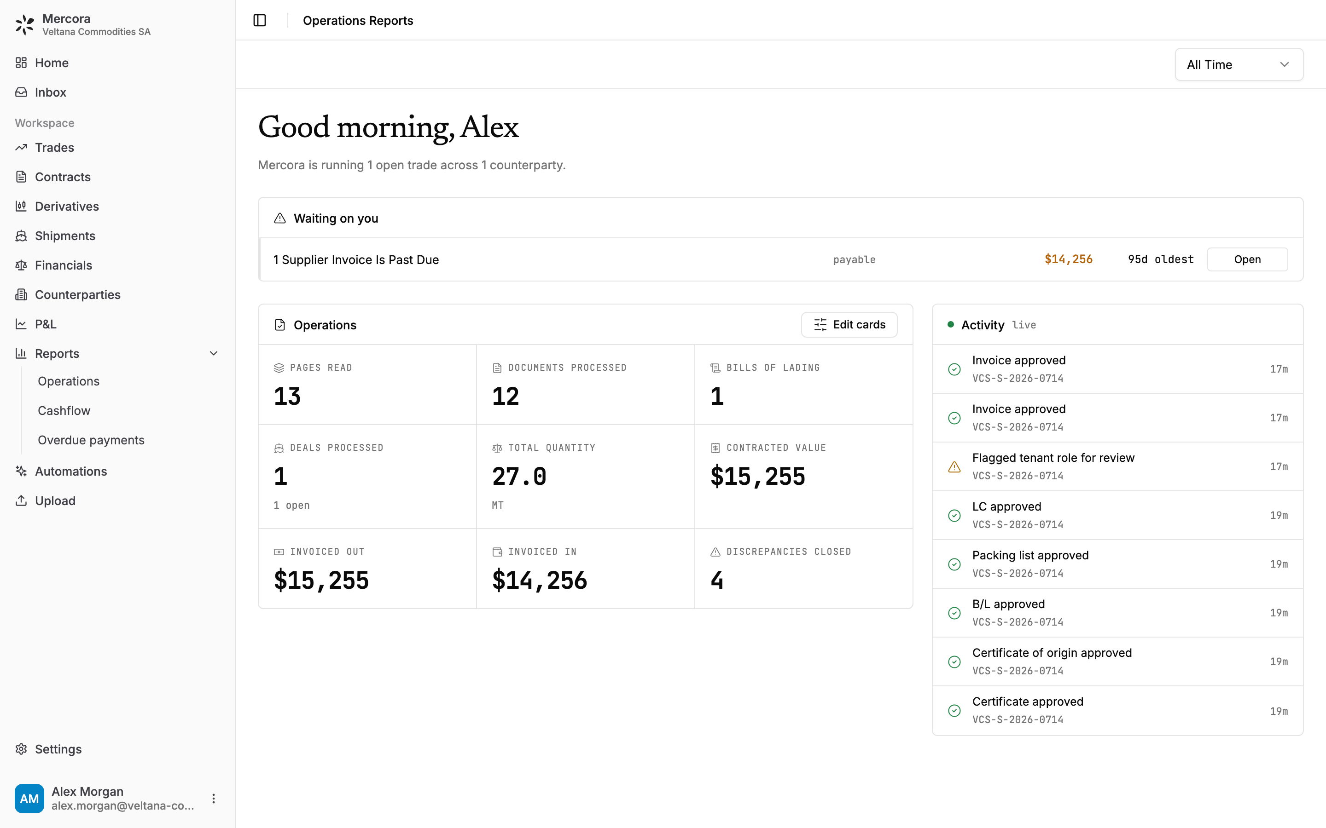Click the Bills of Lading card
Viewport: 1326px width, 828px height.
click(803, 385)
